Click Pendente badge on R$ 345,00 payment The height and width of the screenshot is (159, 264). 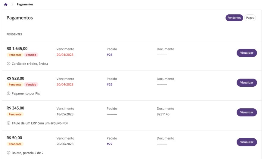point(15,114)
